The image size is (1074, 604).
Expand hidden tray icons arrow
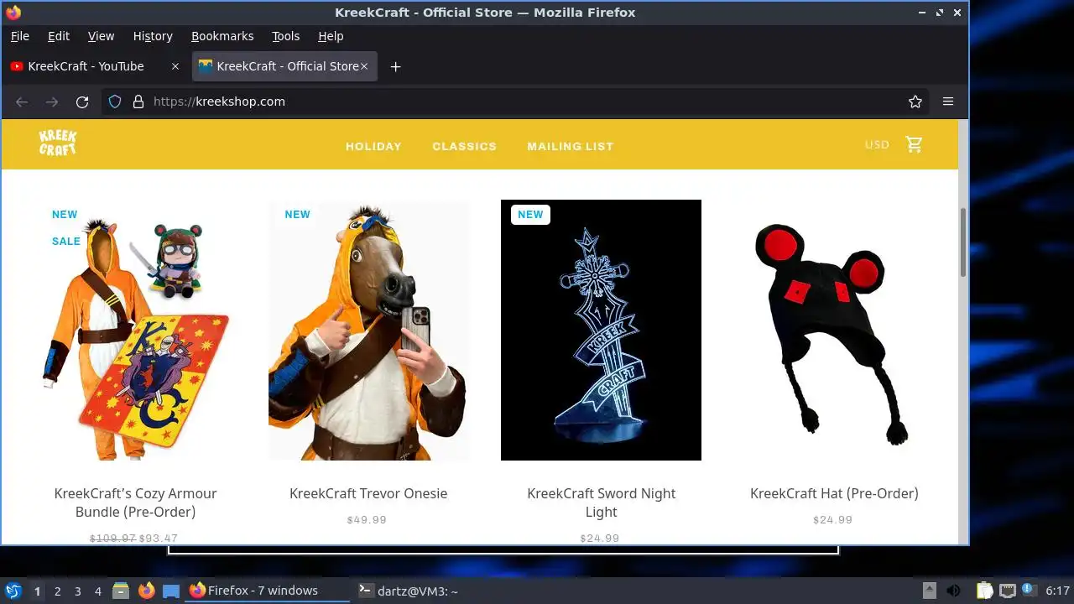click(x=929, y=591)
